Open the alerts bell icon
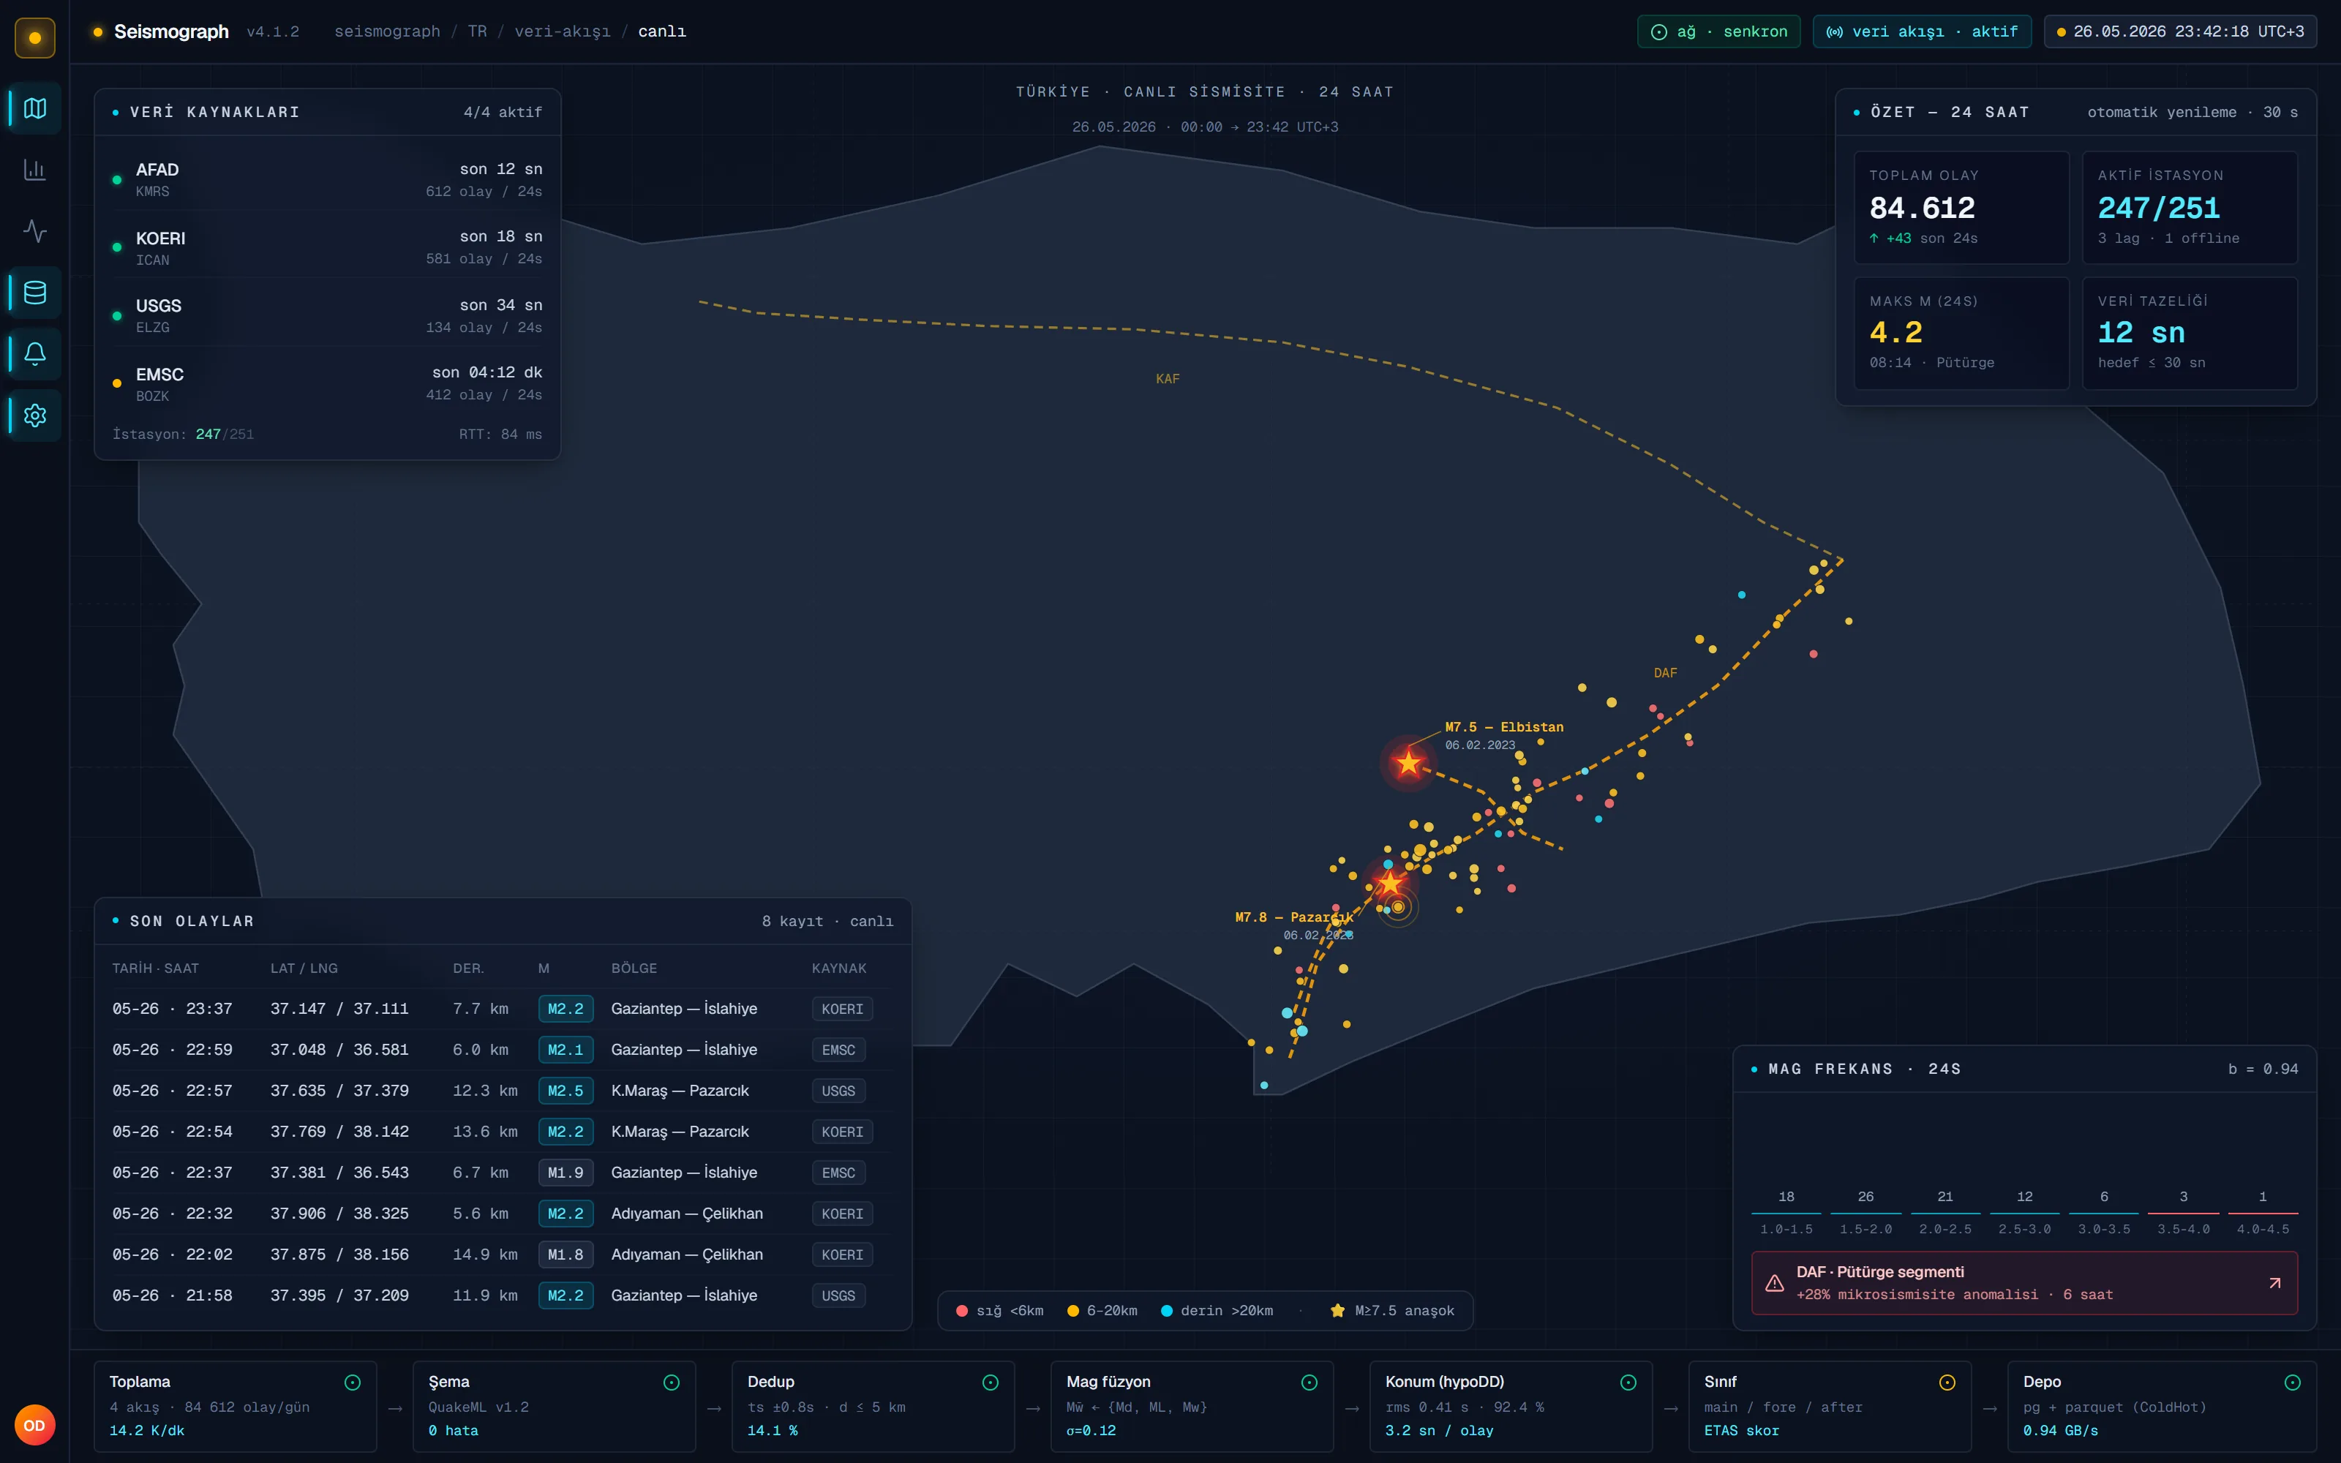Image resolution: width=2341 pixels, height=1463 pixels. pyautogui.click(x=35, y=353)
